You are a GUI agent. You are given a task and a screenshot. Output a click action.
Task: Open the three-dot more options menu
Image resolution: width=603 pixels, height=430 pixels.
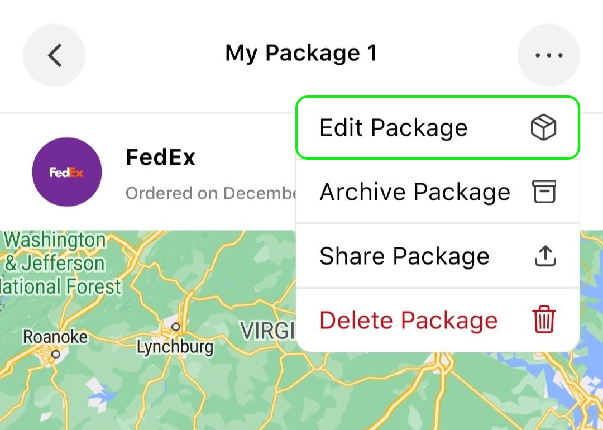coord(549,55)
